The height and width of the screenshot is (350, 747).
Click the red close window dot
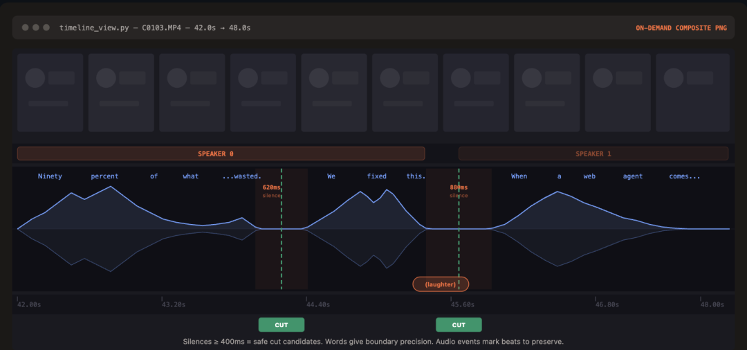[26, 28]
